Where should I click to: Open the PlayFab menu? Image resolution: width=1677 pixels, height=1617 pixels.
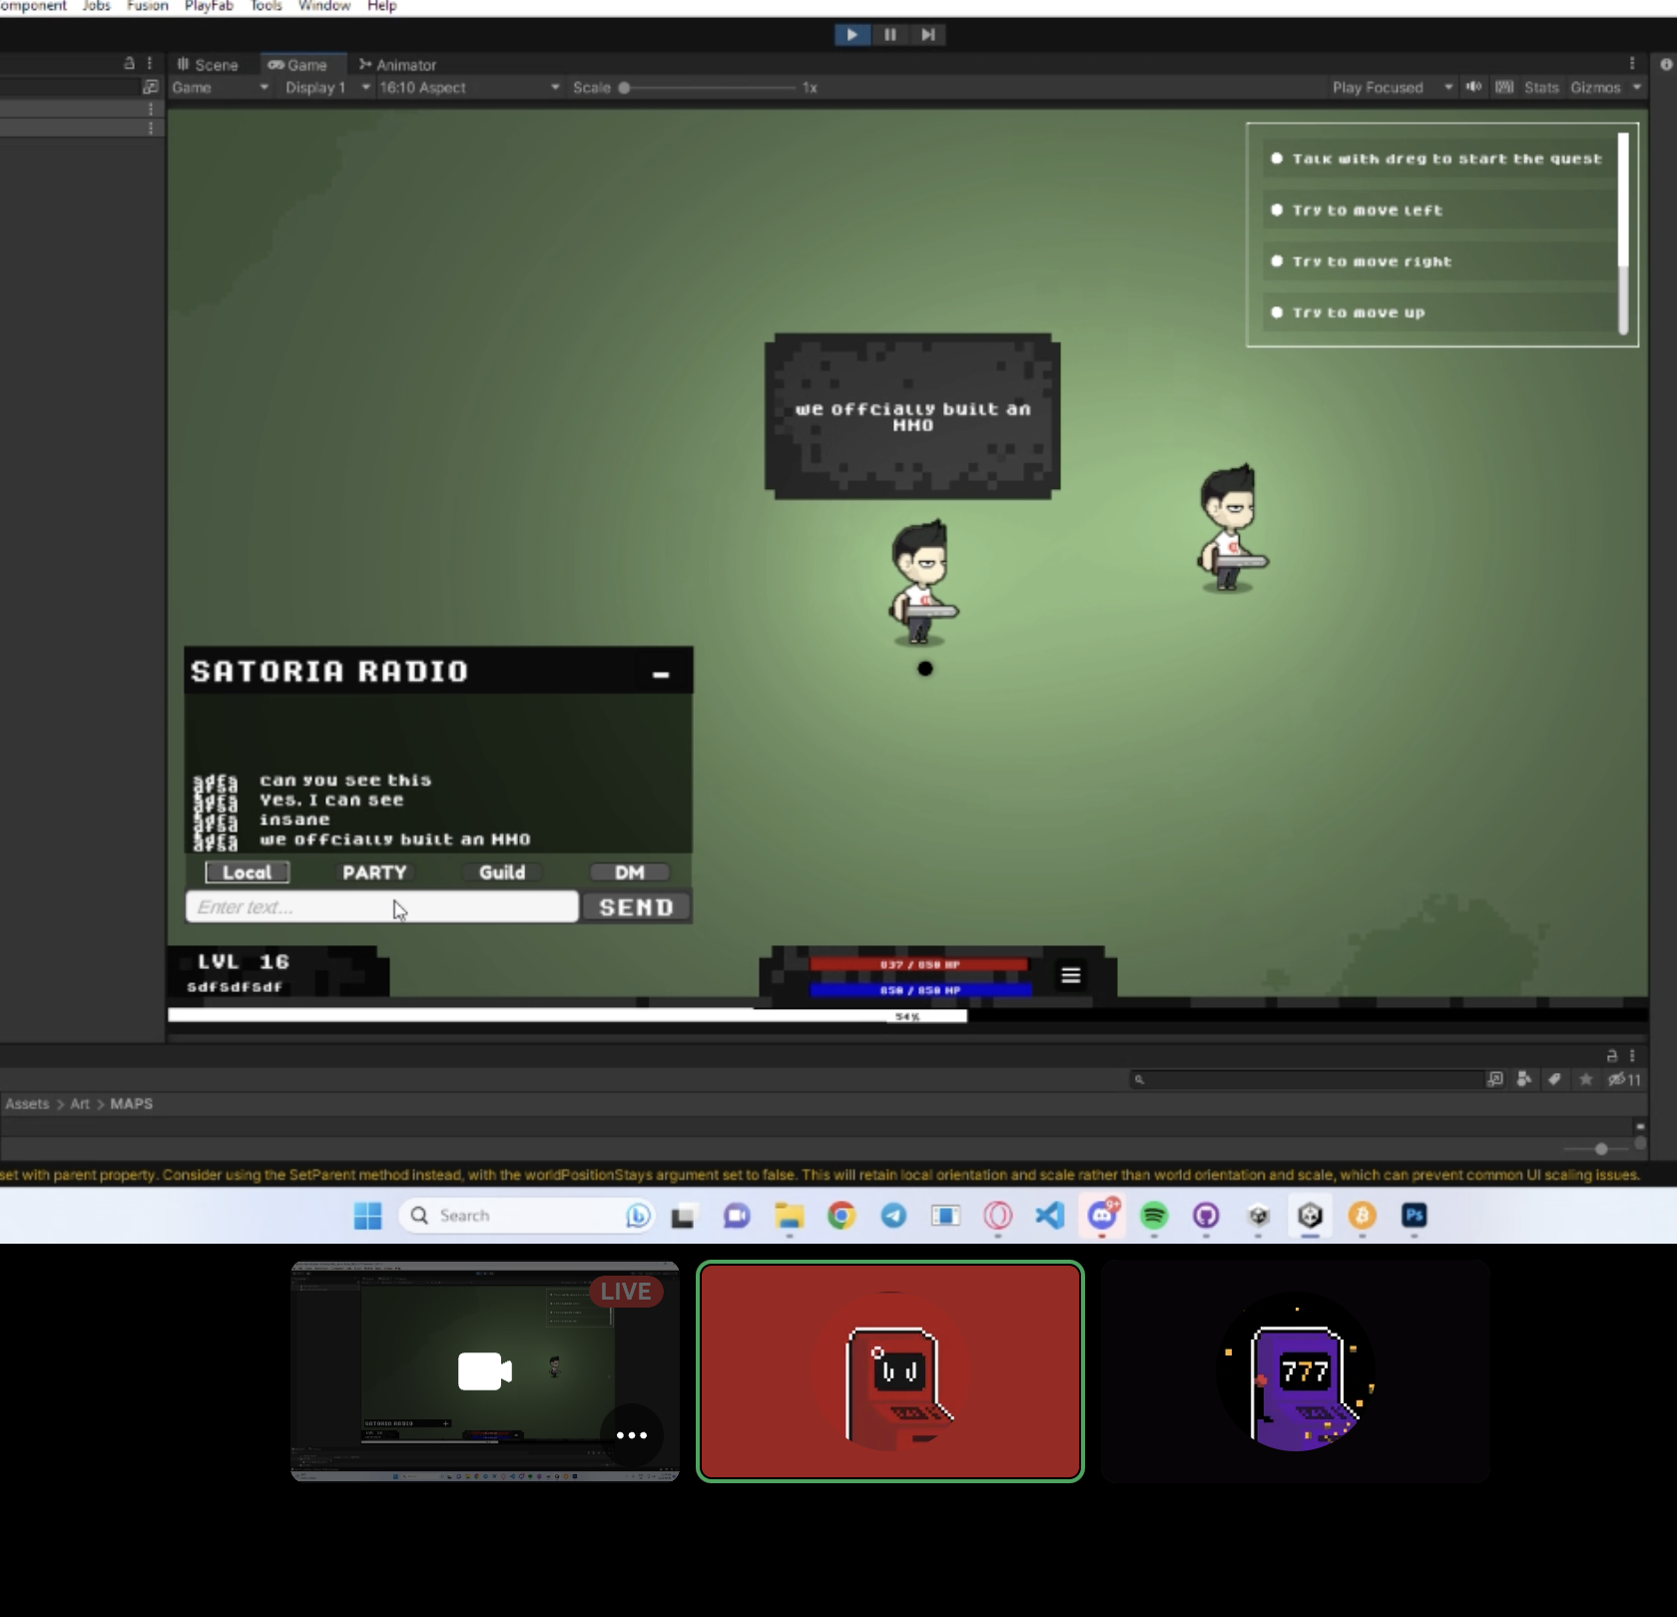(x=209, y=6)
